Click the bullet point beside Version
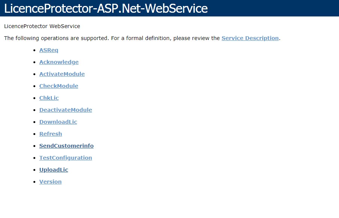The image size is (339, 218). pyautogui.click(x=35, y=182)
